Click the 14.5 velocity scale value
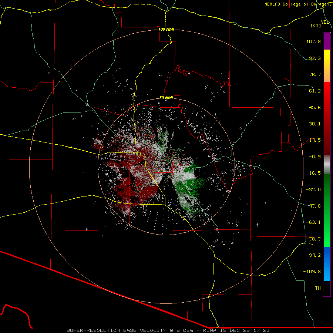The image size is (333, 333). point(315,140)
